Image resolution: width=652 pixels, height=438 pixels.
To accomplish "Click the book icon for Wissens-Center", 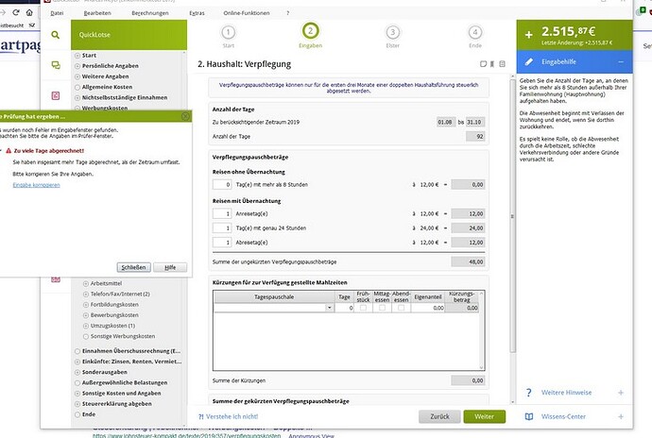I will point(529,416).
